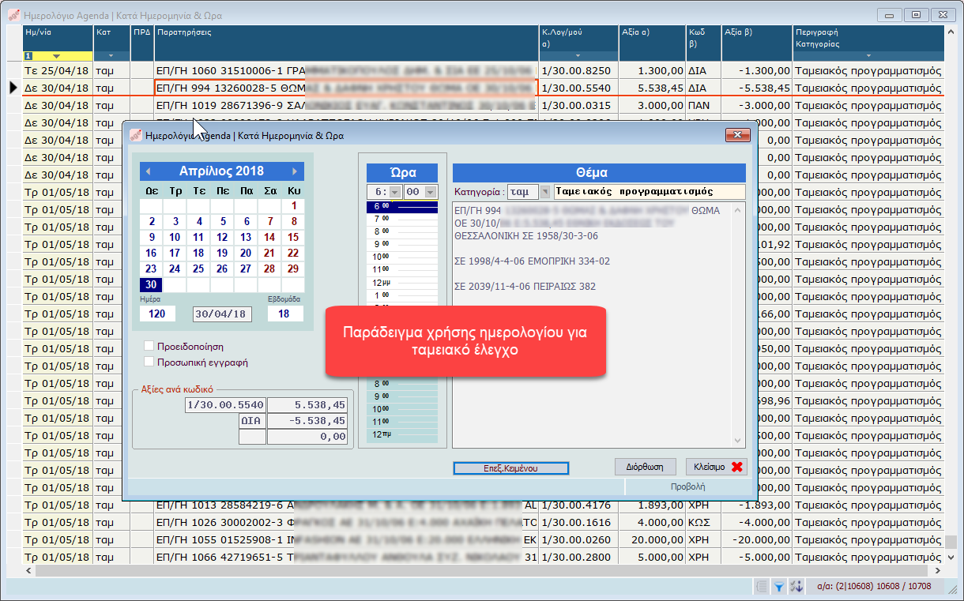Click the ΕΠ/ΓΗ 1019 28671396-9 remarks cell
The height and width of the screenshot is (601, 964).
pyautogui.click(x=346, y=105)
